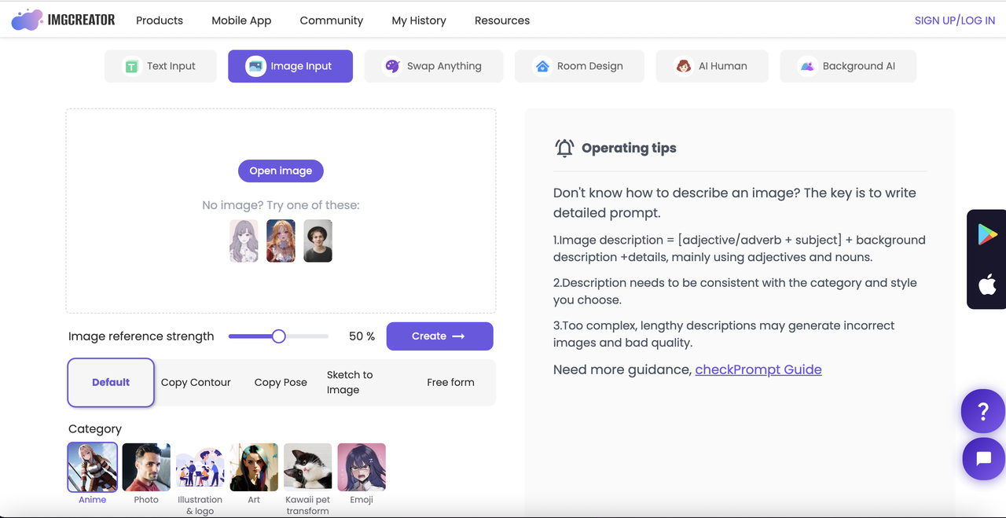Click the Text Input tab's green icon
Viewport: 1006px width, 518px height.
(x=132, y=67)
